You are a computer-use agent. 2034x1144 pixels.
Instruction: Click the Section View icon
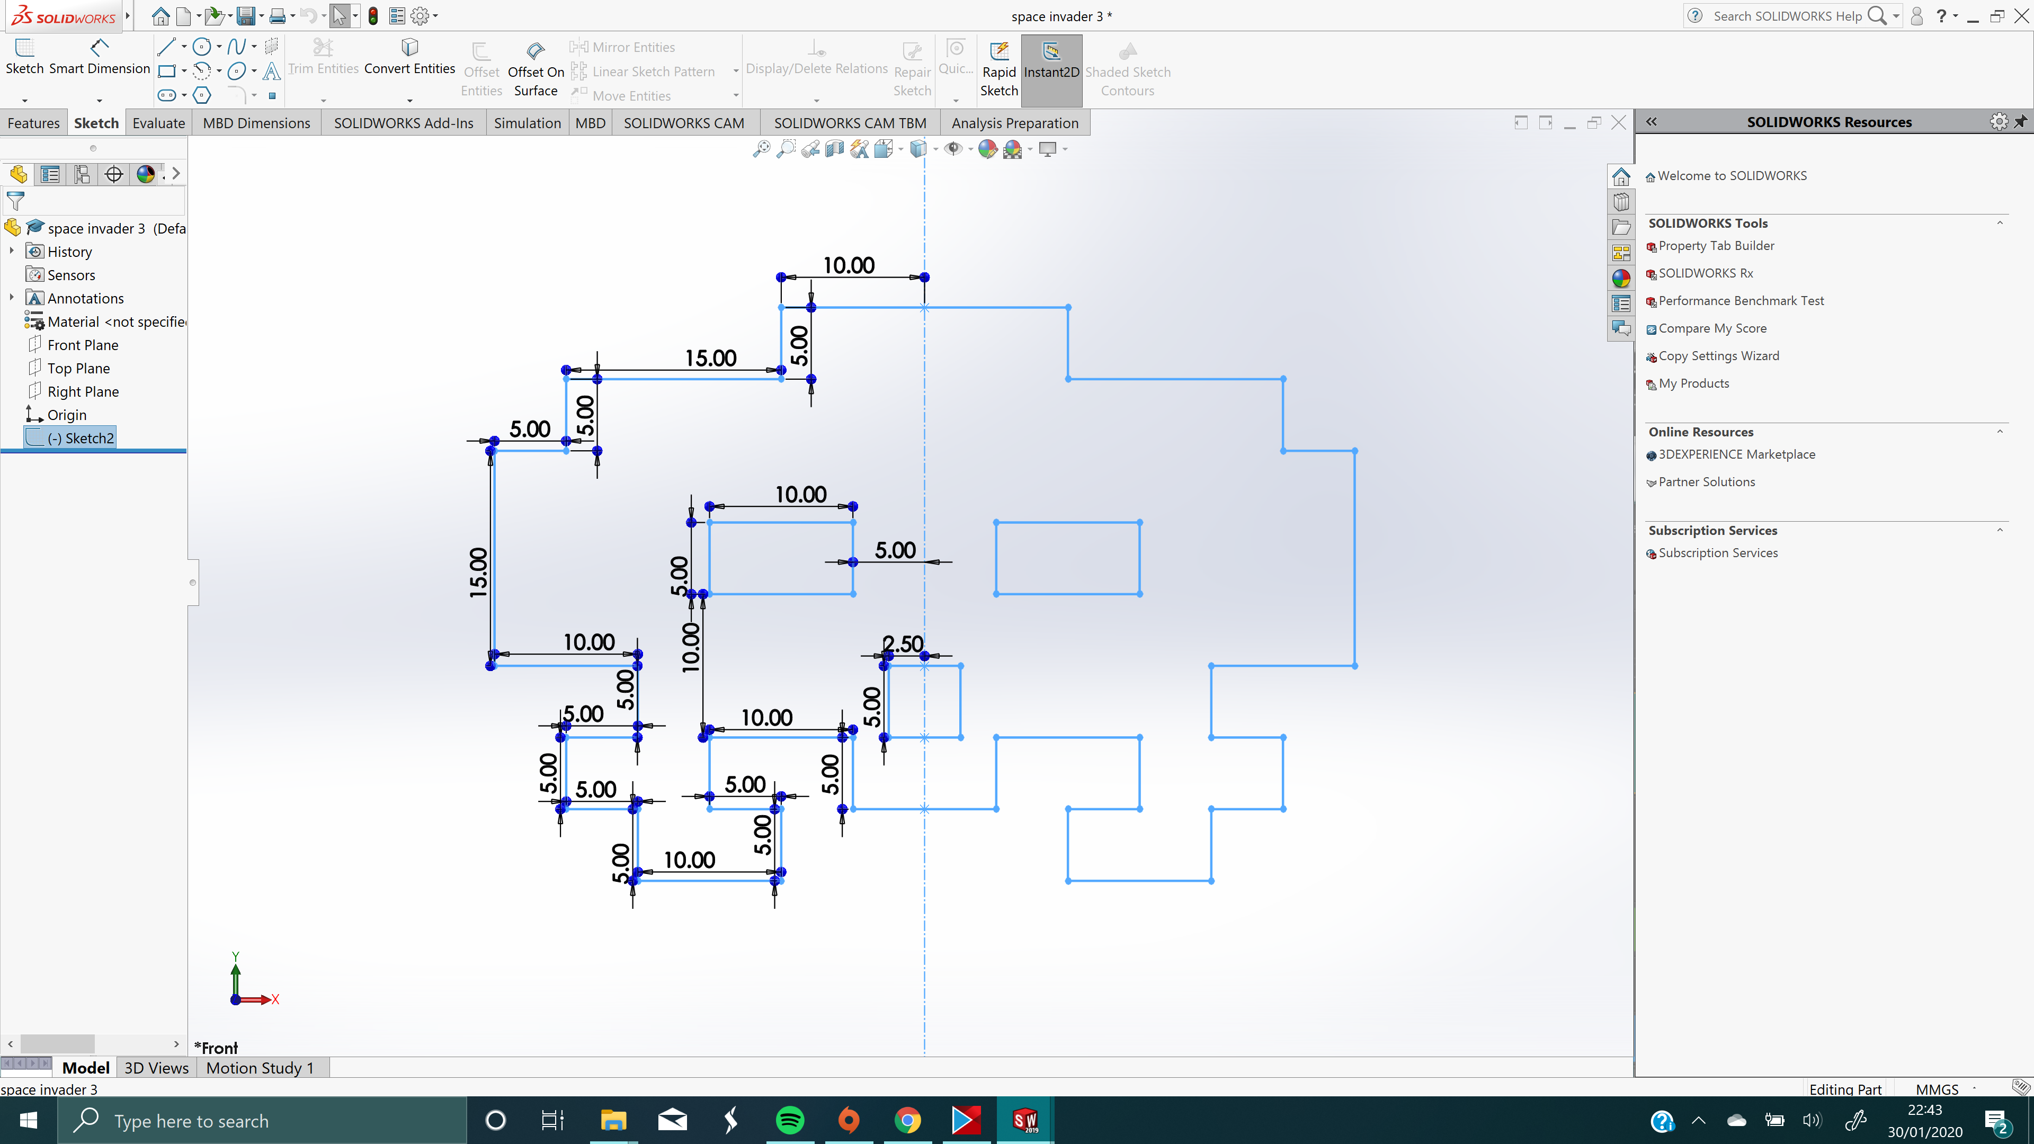tap(835, 148)
